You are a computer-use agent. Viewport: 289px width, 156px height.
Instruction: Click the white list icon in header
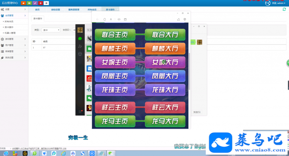pyautogui.click(x=46, y=3)
